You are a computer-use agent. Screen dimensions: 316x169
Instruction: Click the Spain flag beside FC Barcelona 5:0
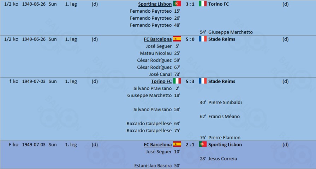click(177, 39)
